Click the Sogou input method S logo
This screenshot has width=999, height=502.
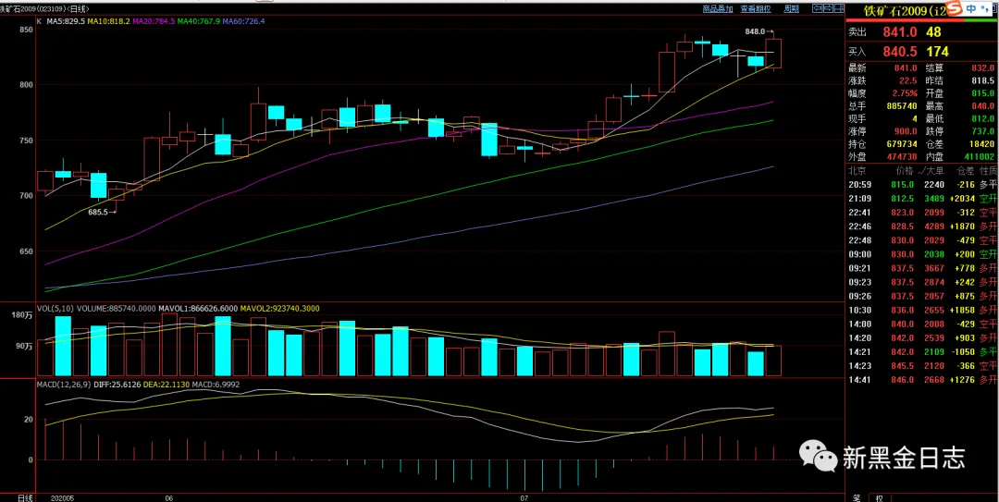point(955,8)
